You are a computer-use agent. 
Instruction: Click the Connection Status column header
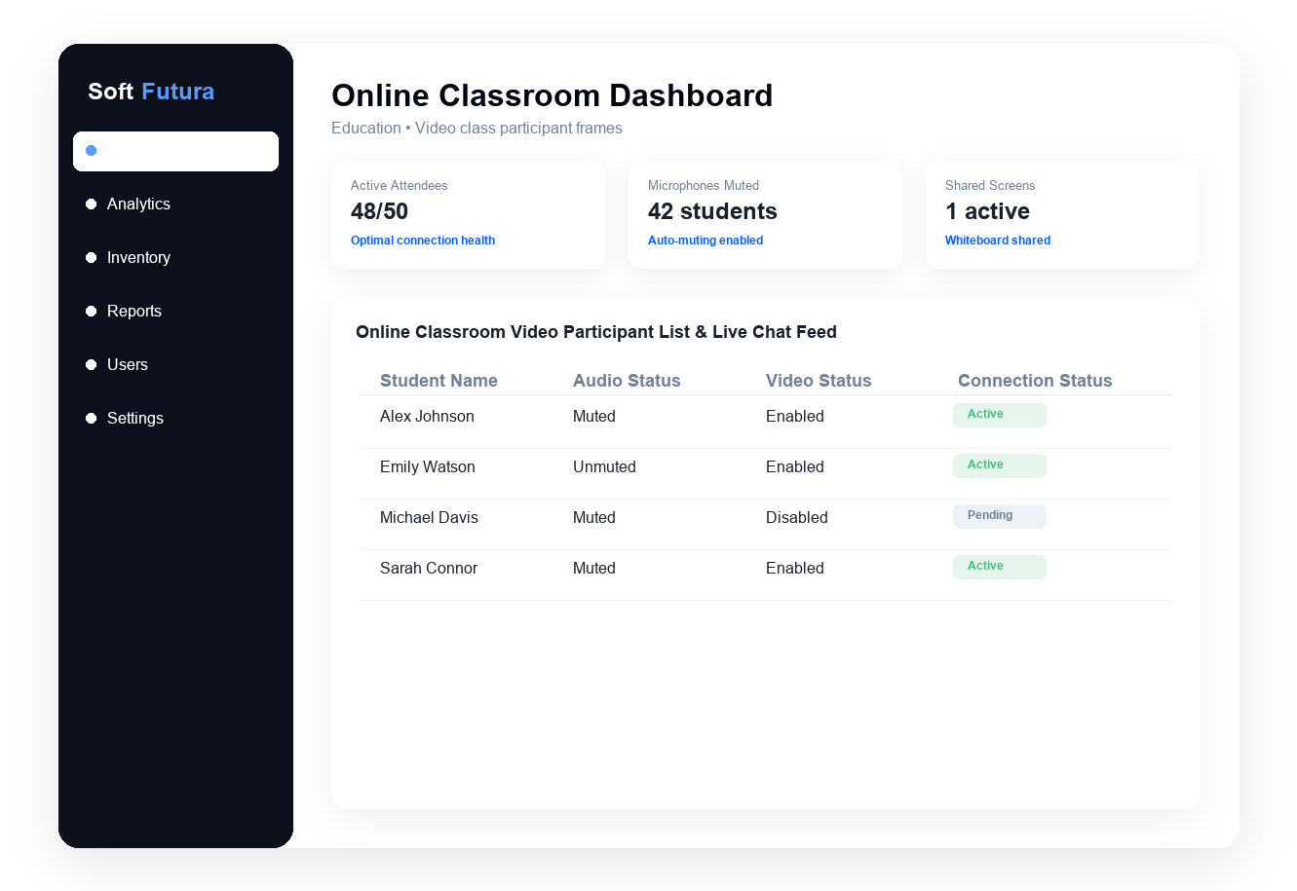1035,381
